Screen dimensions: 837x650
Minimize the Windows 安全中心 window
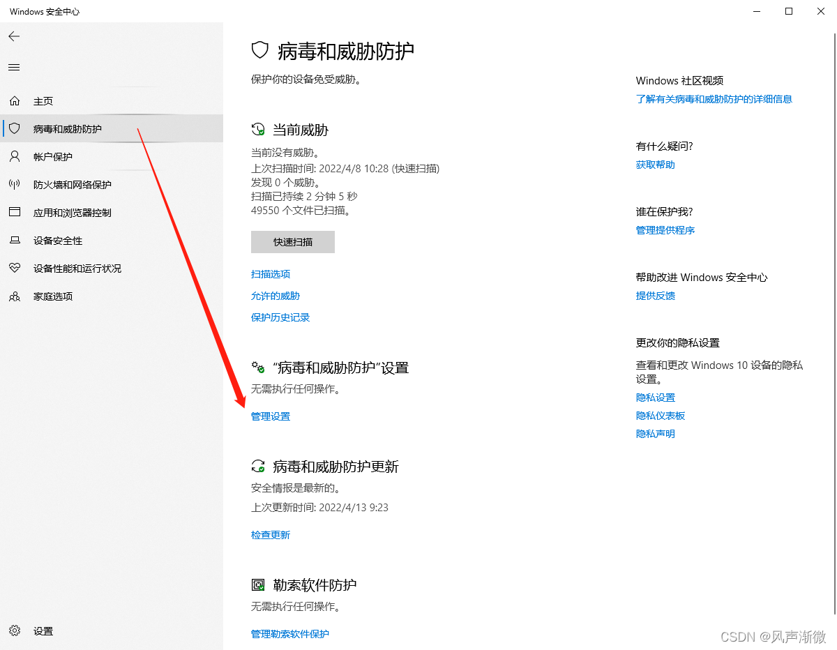click(x=757, y=11)
